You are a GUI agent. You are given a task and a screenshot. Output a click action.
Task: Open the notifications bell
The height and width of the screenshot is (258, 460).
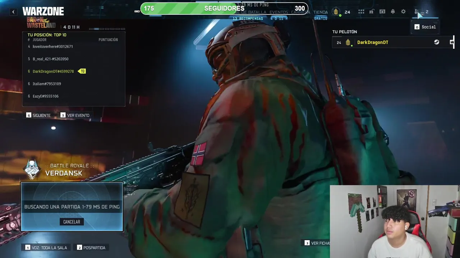tap(393, 12)
